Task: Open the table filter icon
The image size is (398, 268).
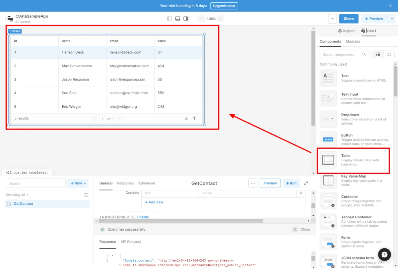Action: 194,119
